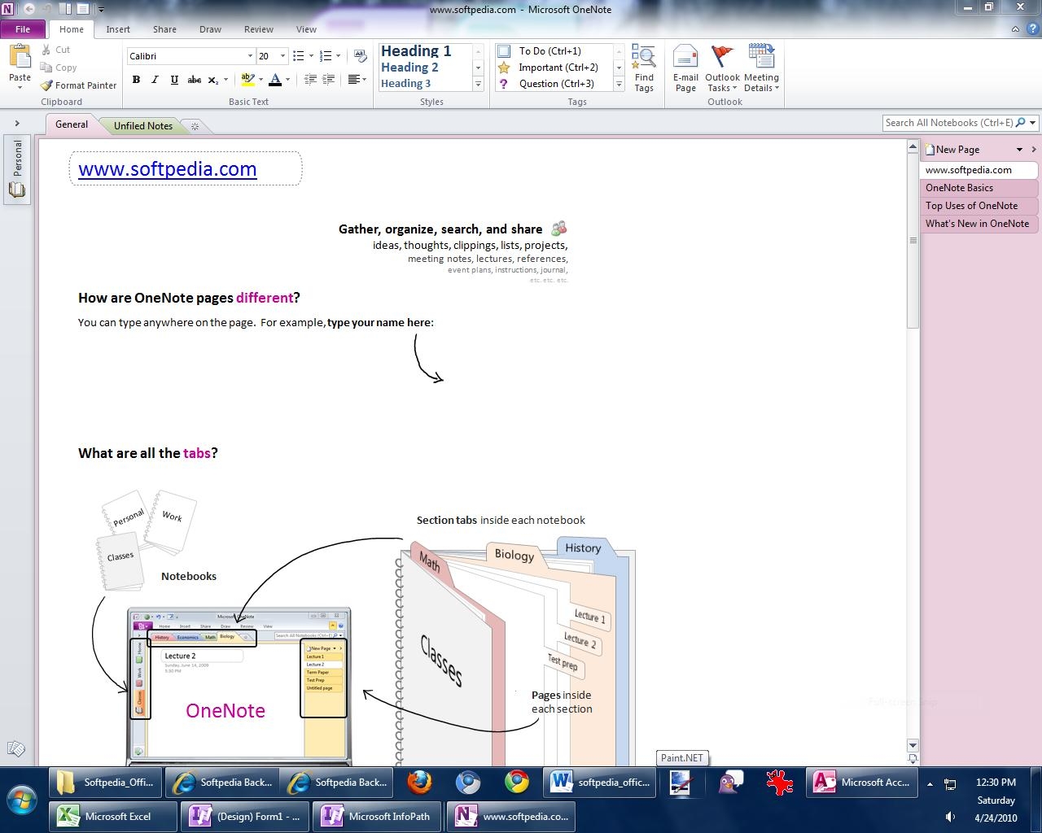Switch to the Unfiled Notes section
Viewport: 1042px width, 833px height.
pos(142,126)
